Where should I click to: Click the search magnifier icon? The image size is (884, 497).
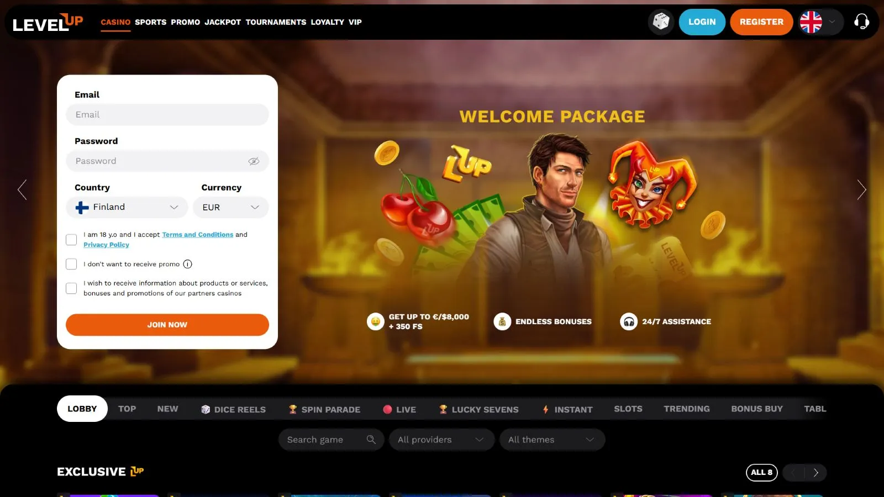click(371, 440)
